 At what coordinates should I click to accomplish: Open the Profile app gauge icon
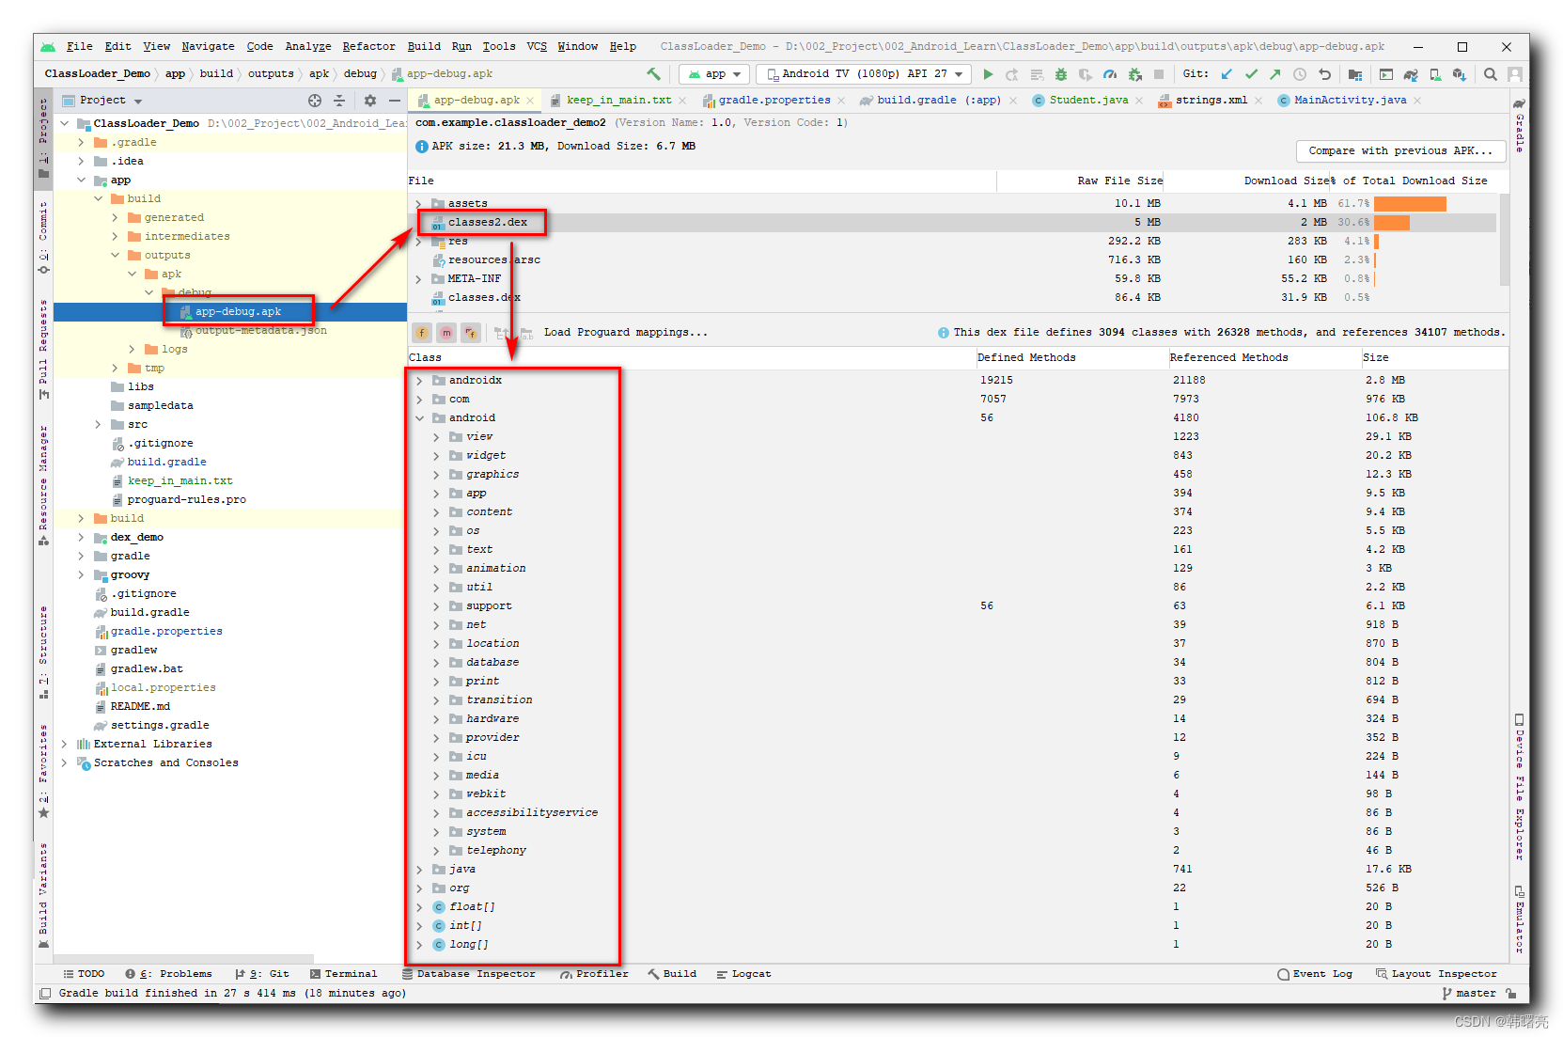point(1110,73)
